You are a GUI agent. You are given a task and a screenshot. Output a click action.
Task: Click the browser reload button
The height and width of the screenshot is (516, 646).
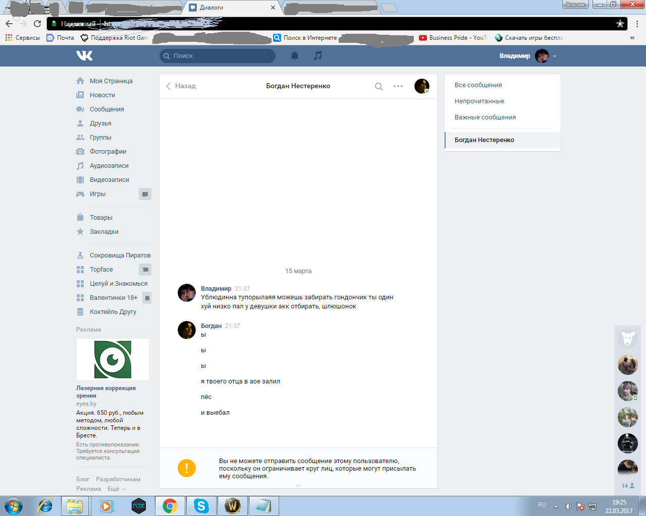pos(37,24)
